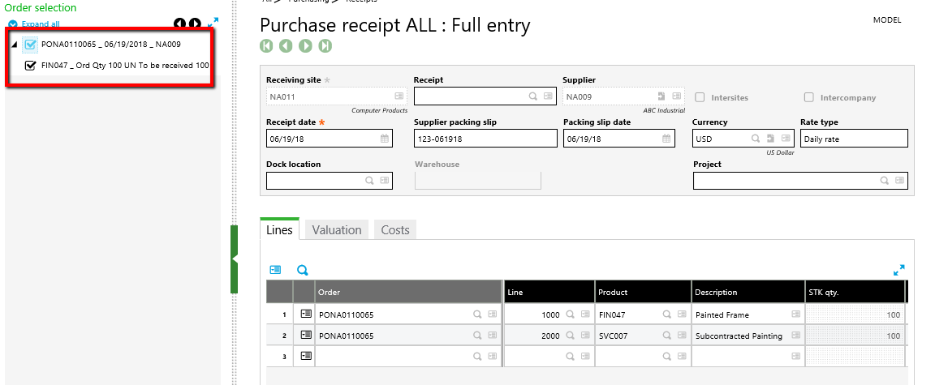935x385 pixels.
Task: Toggle the FIN047 order line checkbox
Action: (x=31, y=66)
